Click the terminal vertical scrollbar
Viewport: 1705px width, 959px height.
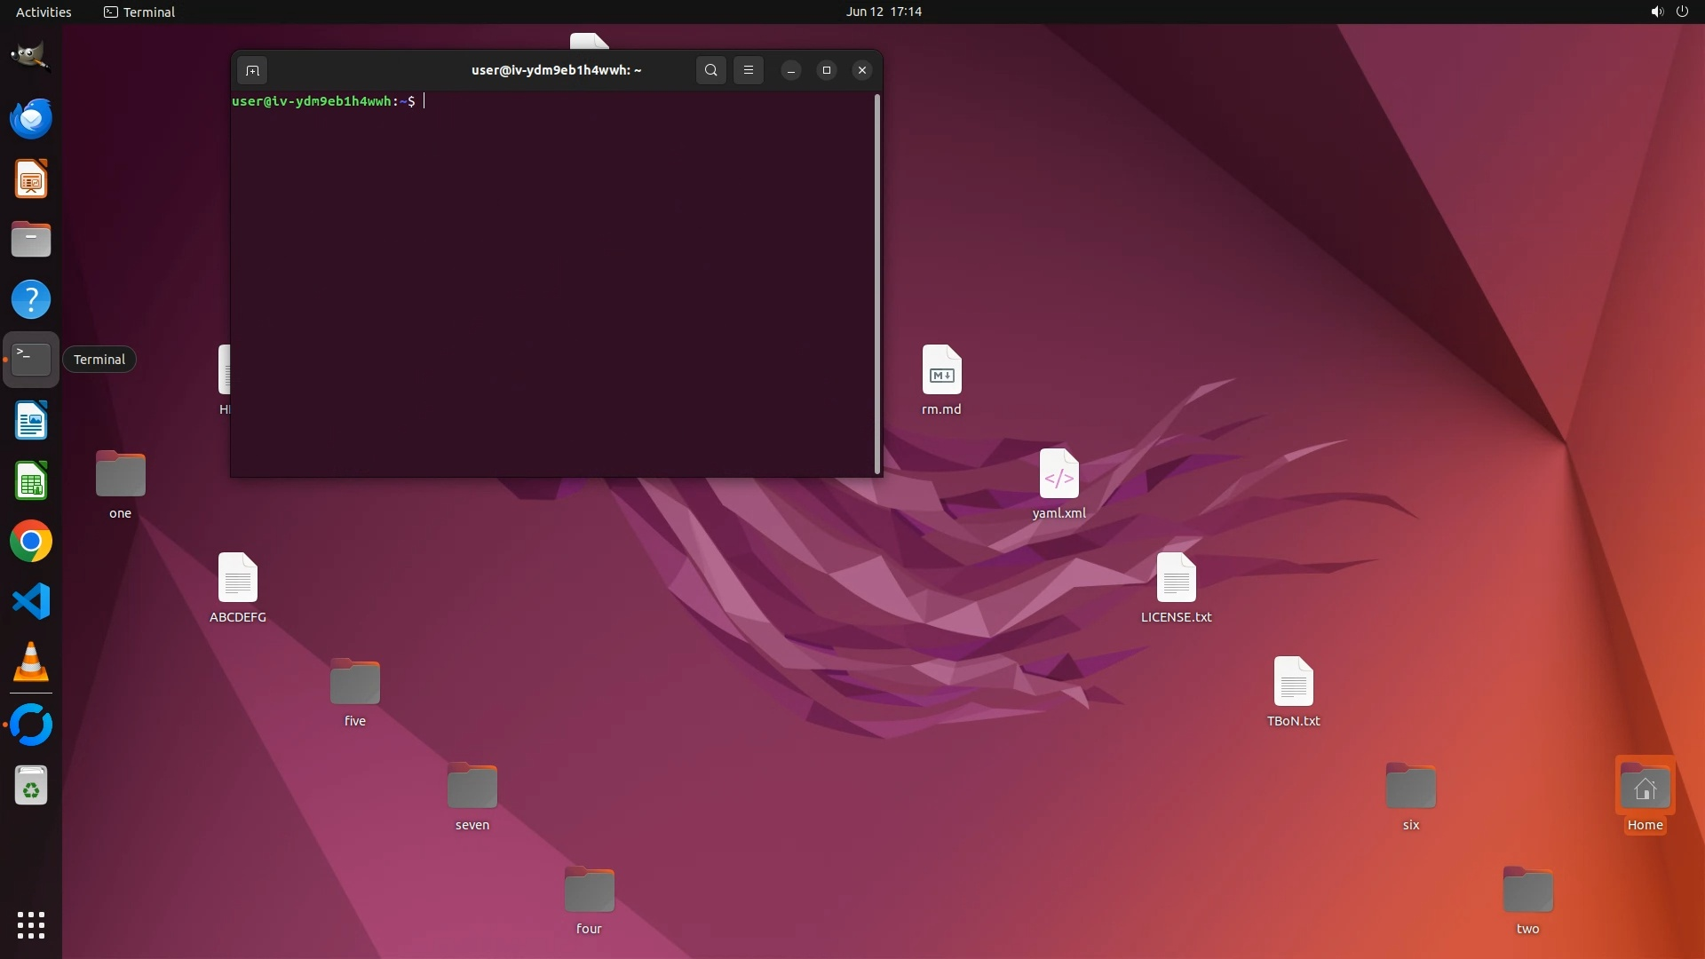pos(877,284)
